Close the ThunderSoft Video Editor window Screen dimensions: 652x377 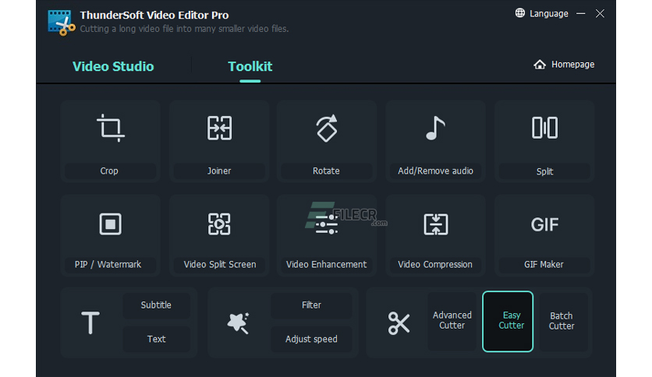tap(600, 14)
